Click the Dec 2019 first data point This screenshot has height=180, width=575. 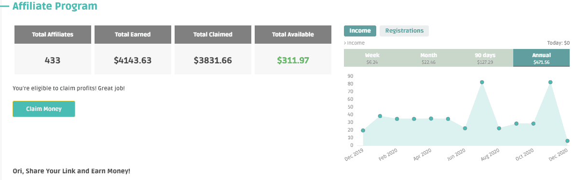point(363,131)
